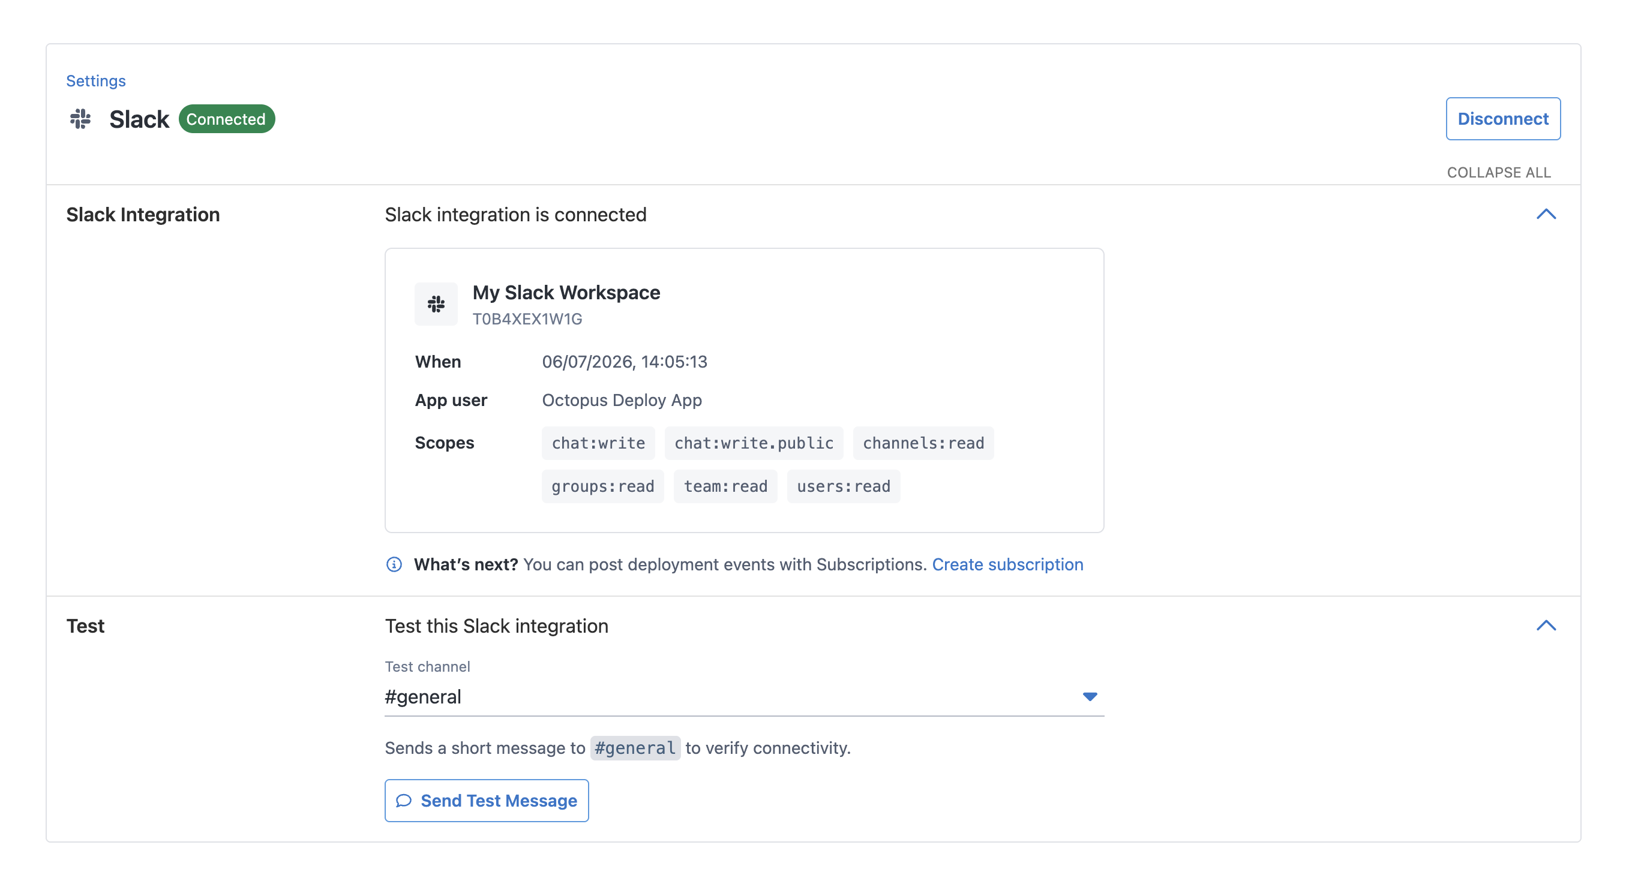Click the users:read scope chip
This screenshot has height=884, width=1626.
click(843, 486)
